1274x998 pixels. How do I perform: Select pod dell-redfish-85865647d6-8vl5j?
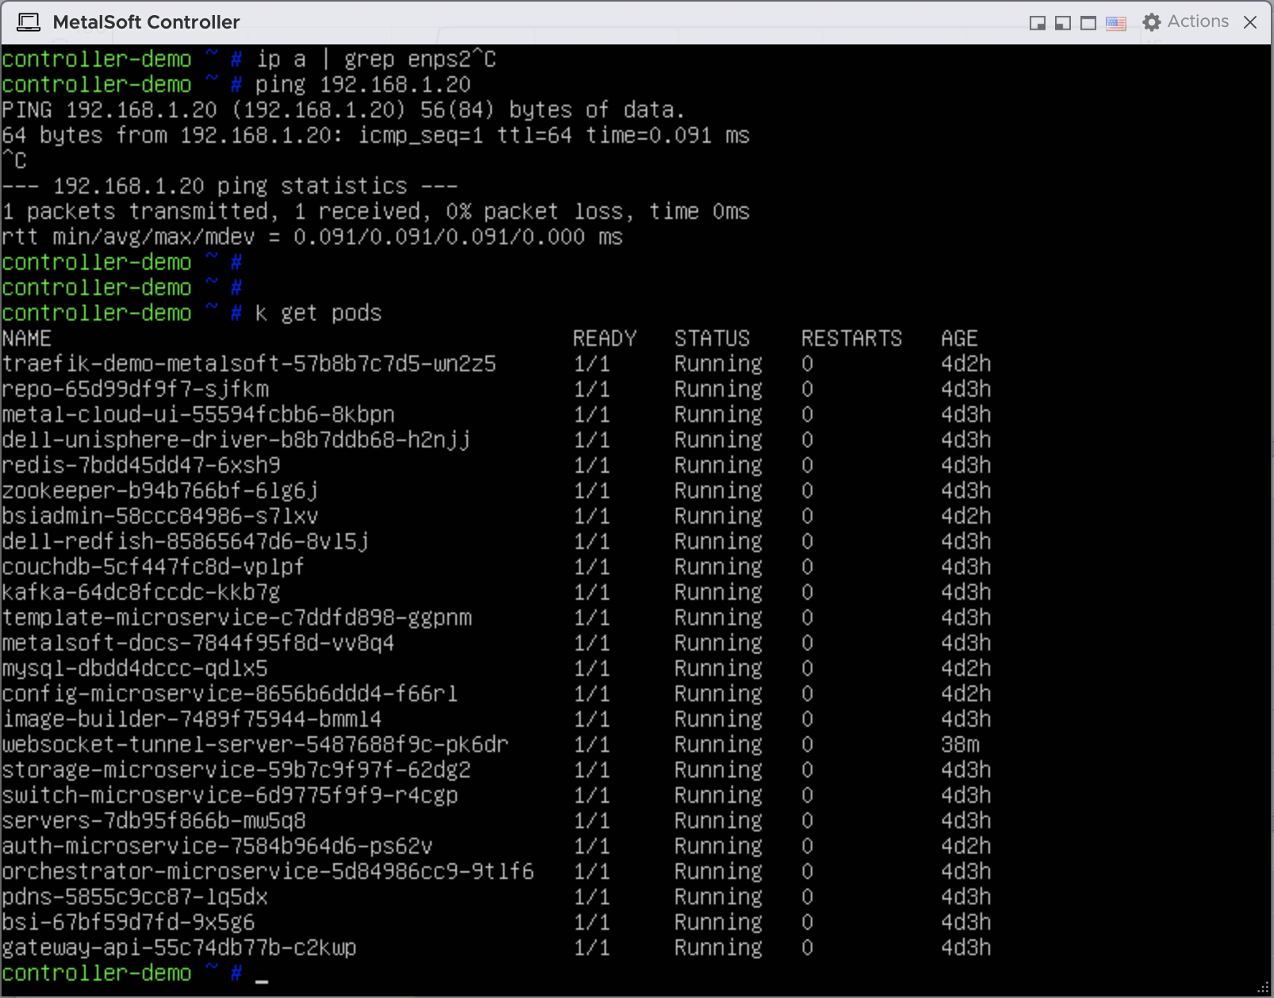click(186, 542)
